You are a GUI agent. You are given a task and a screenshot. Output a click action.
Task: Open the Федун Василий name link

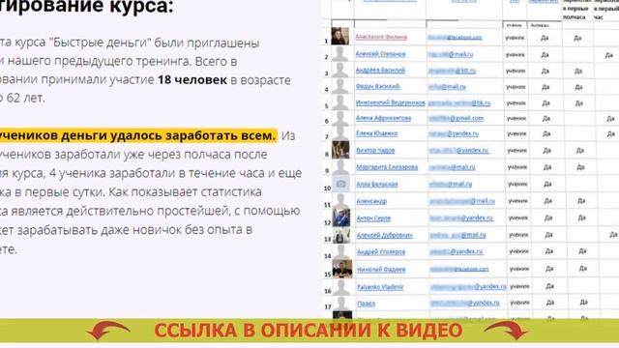click(378, 86)
